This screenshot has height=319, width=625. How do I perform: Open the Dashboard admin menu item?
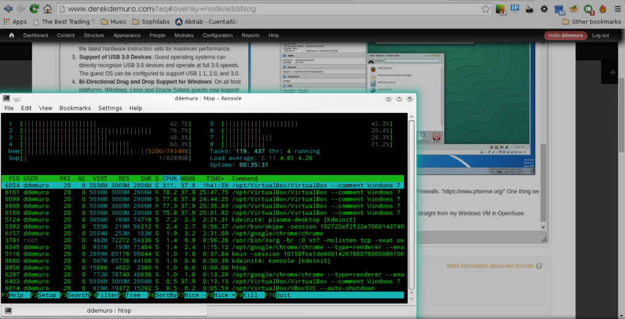pos(35,35)
